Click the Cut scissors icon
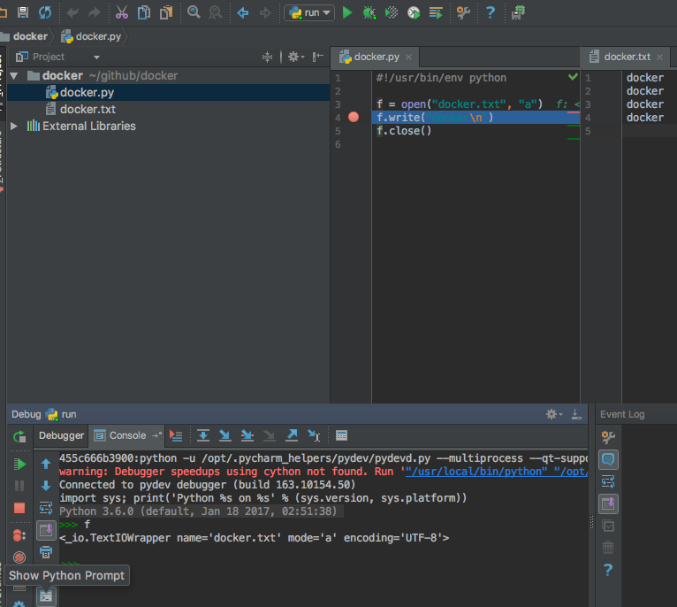The width and height of the screenshot is (677, 607). [x=122, y=12]
